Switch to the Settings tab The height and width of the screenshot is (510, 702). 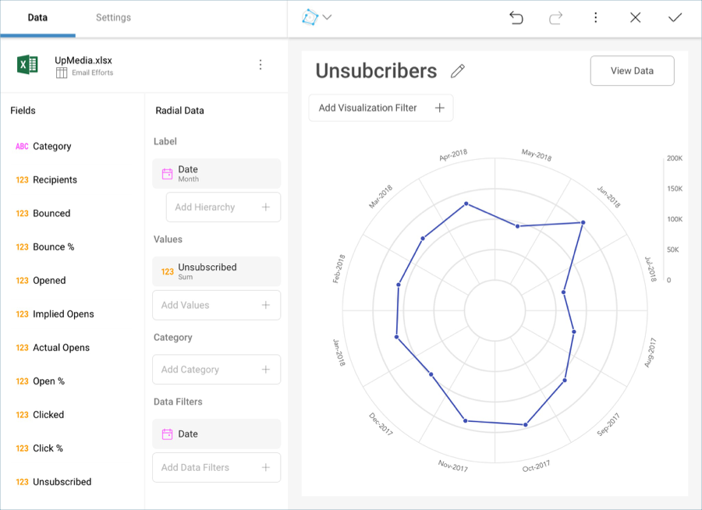point(113,17)
